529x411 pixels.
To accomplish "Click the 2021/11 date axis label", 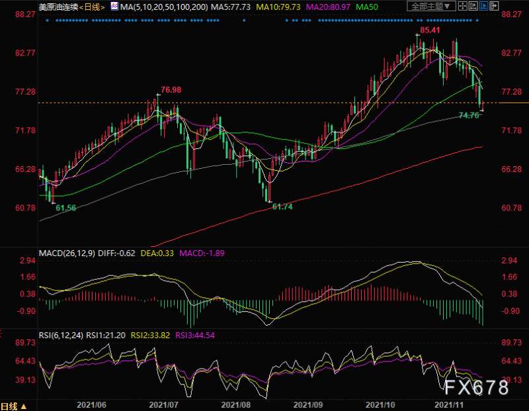I will click(449, 404).
